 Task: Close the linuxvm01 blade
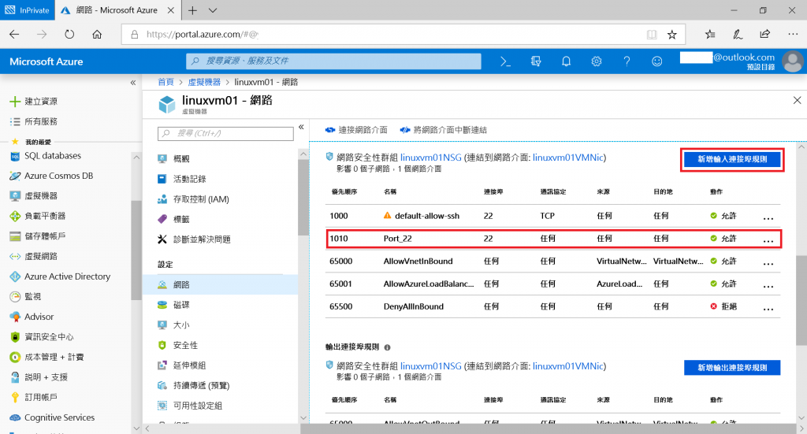[798, 100]
